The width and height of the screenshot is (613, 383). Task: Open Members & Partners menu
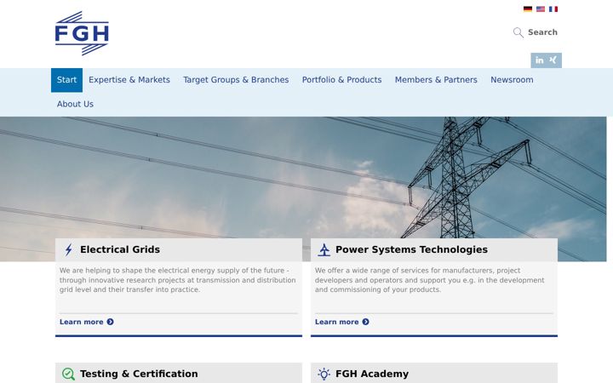coord(436,80)
